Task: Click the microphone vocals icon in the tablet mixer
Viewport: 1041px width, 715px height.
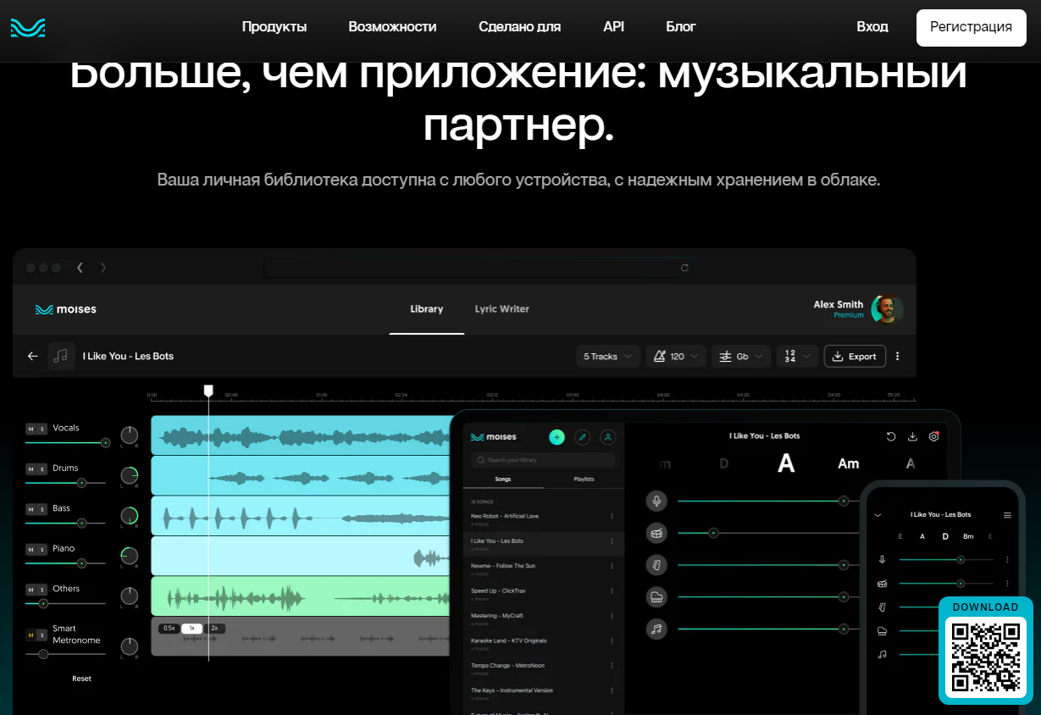Action: (656, 501)
